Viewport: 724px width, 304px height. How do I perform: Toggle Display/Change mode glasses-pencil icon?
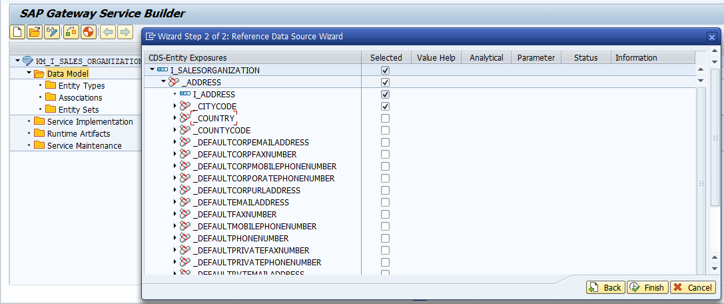tap(52, 32)
